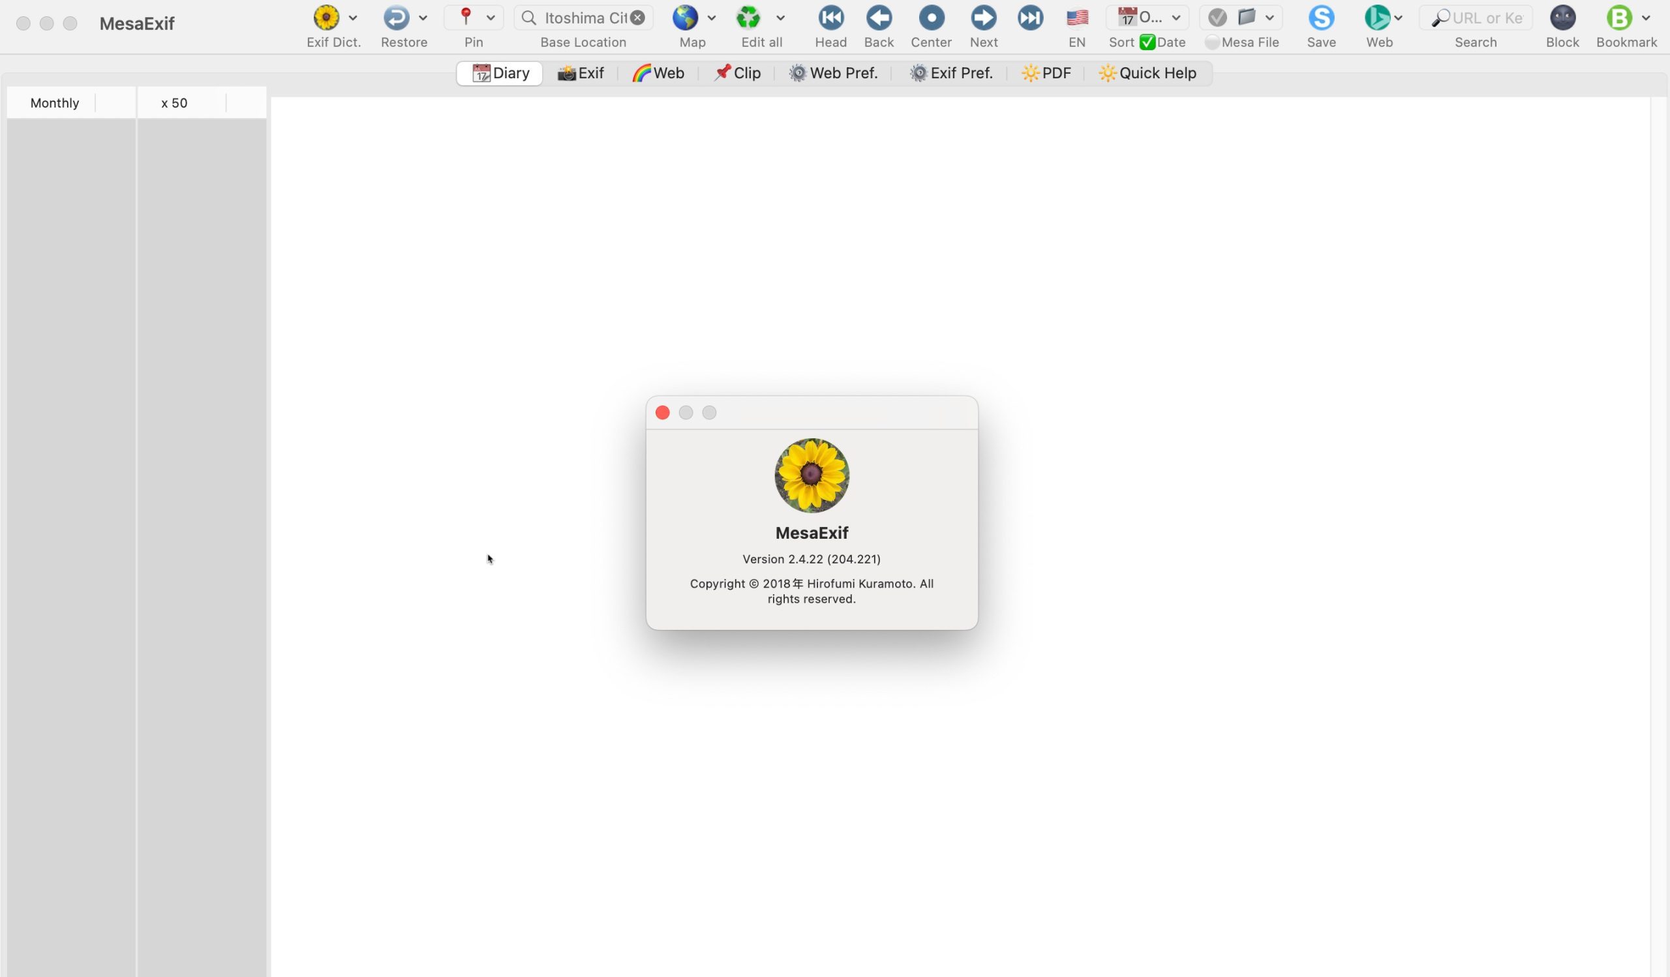Expand the Restore dropdown arrow
The image size is (1670, 977).
pos(423,18)
